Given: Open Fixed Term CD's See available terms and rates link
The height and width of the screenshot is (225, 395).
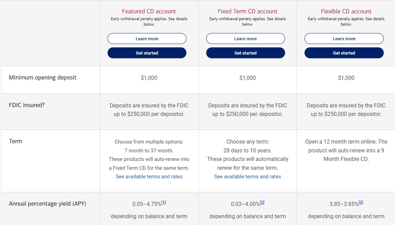Looking at the screenshot, I should click(x=248, y=177).
